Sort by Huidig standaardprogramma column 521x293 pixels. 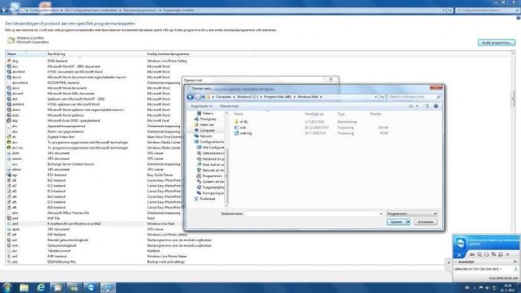pos(167,54)
